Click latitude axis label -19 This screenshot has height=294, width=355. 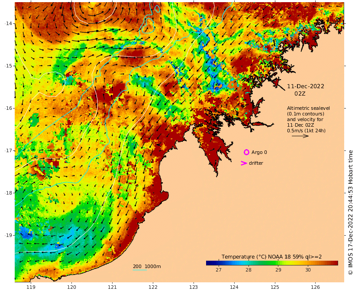coord(9,235)
